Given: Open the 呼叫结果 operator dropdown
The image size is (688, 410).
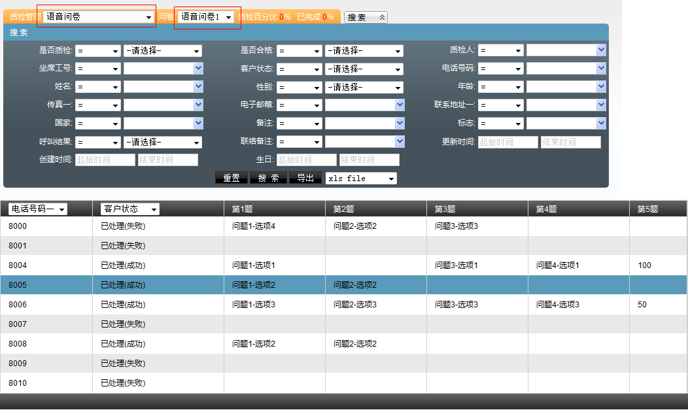Looking at the screenshot, I should [98, 143].
